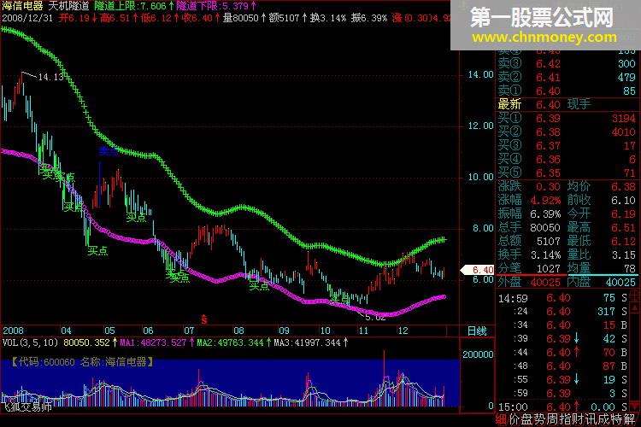641x427 pixels.
Task: Click the 14:59 tick row with volume 75
Action: tap(563, 298)
